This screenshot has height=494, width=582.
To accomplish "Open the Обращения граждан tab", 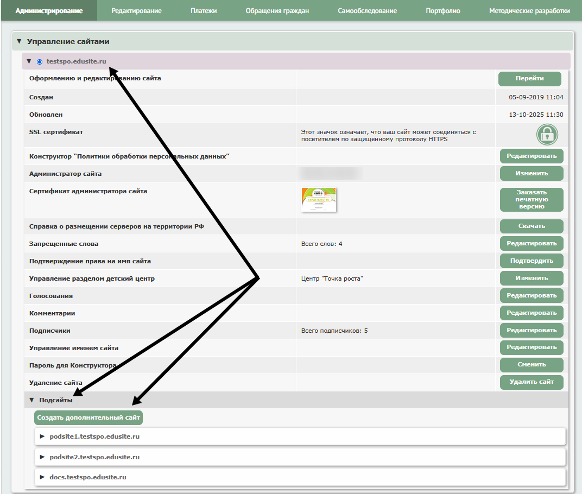I will 277,11.
